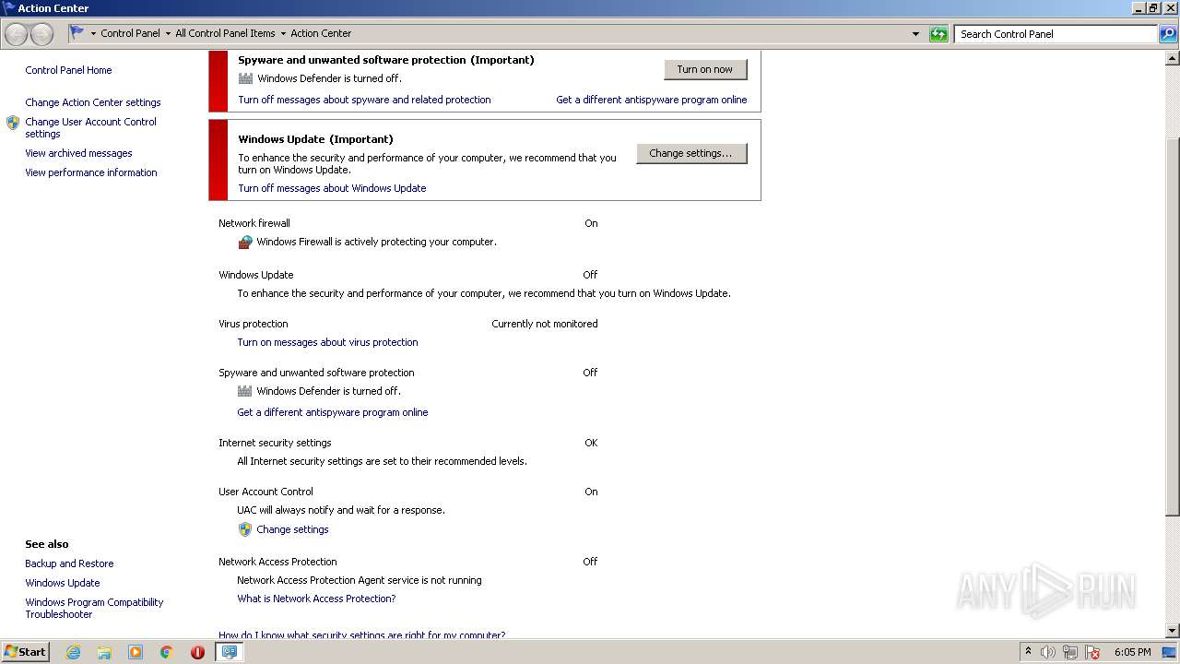Show hidden system tray icons
Screen dimensions: 1180x664
tap(1028, 652)
